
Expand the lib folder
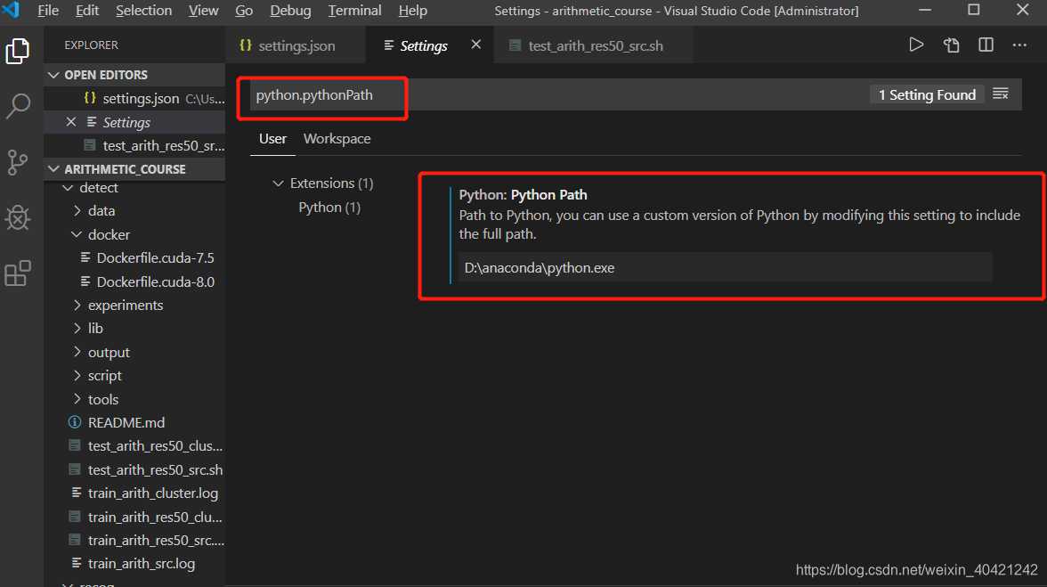pos(77,328)
